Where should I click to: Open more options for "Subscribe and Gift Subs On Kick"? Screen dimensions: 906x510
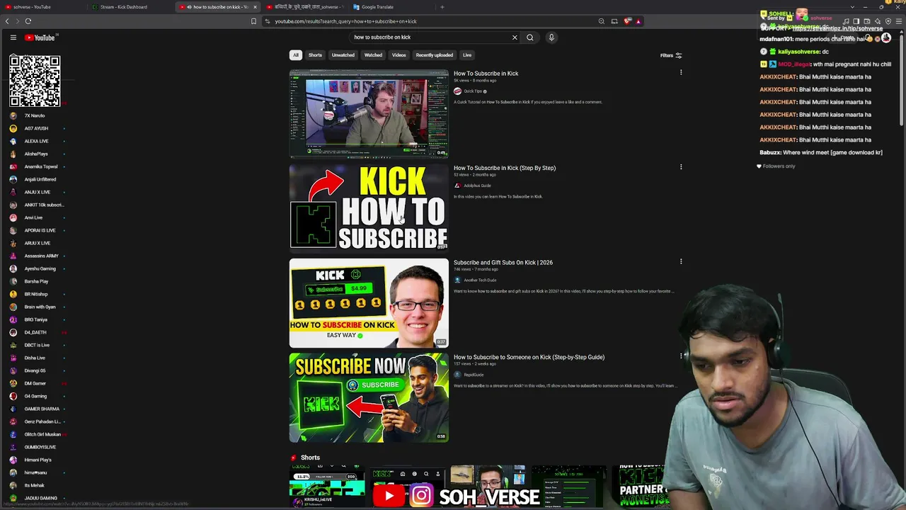(681, 261)
